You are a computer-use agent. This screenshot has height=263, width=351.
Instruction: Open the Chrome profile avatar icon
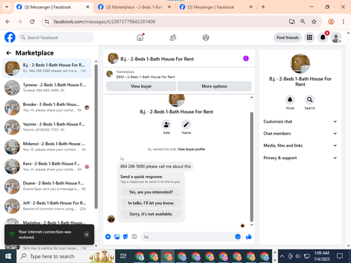[x=331, y=22]
